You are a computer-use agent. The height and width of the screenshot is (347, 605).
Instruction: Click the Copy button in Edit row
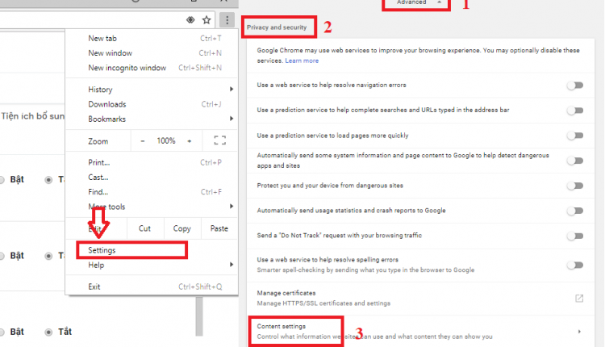click(x=181, y=228)
